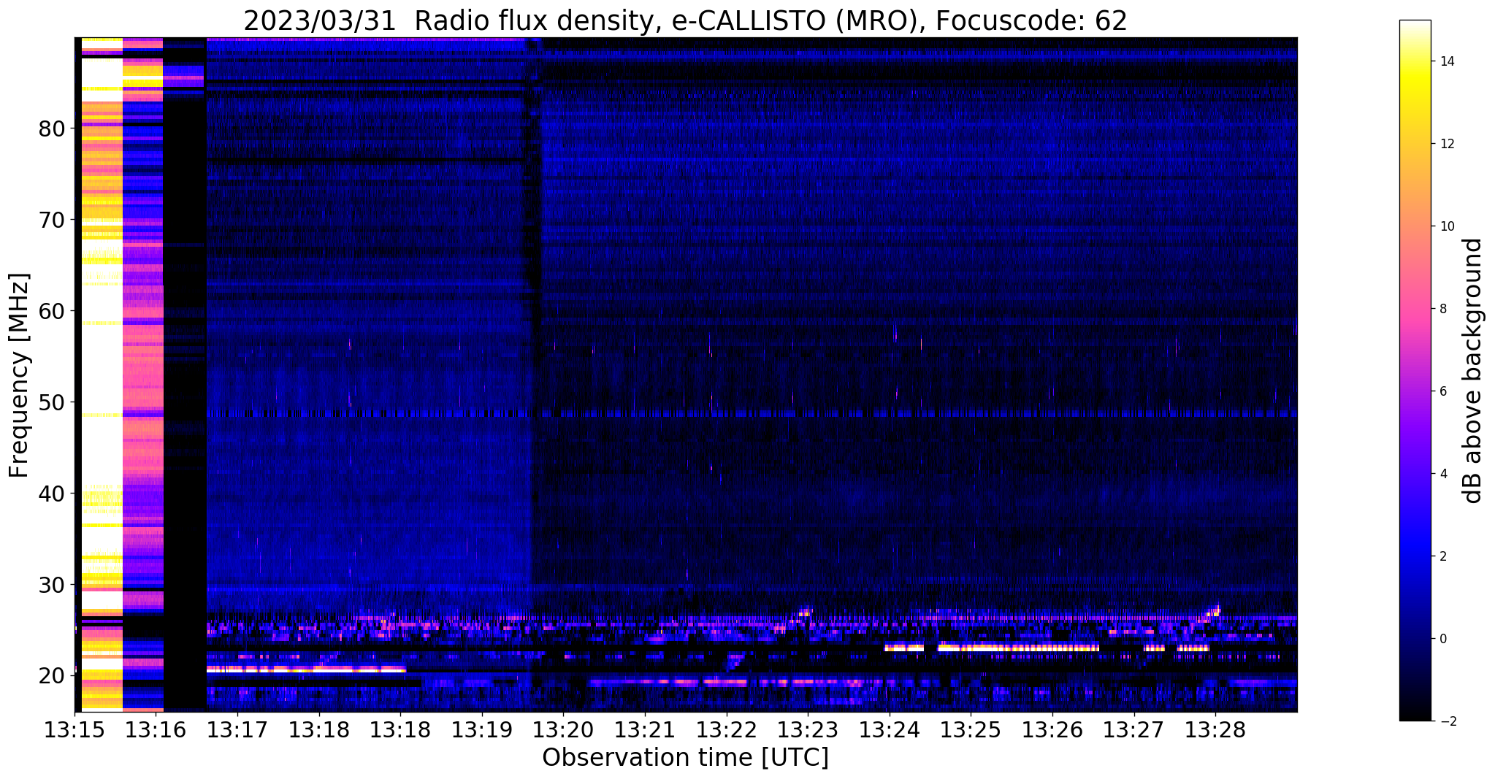This screenshot has height=779, width=1495.
Task: Click the colorbar tick label 12
Action: (1447, 144)
